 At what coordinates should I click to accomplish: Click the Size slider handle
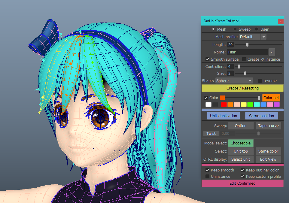[245, 74]
